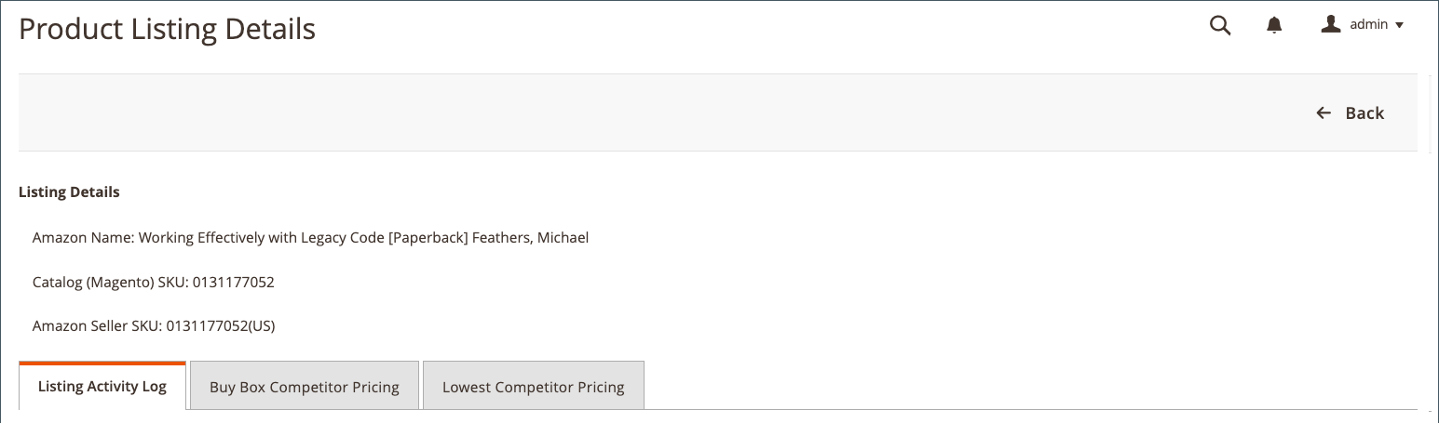The height and width of the screenshot is (423, 1439).
Task: Click the "Working Effectively with Legacy Code" title text
Action: 261,238
